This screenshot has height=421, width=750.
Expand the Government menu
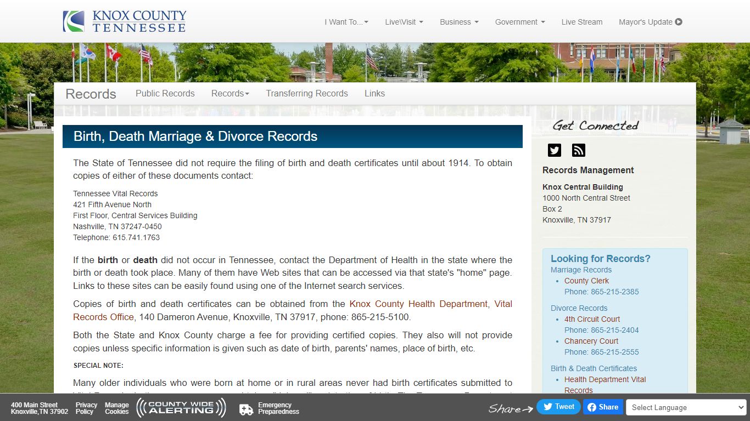[520, 22]
